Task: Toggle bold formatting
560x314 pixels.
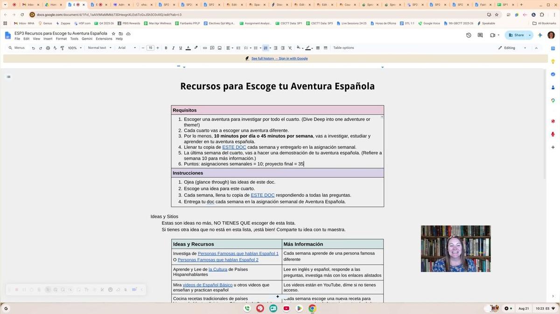Action: 166,48
